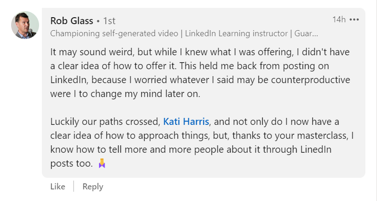The width and height of the screenshot is (377, 201).
Task: Click the 'LinkedIn Learning instructor' headline text
Action: point(235,33)
